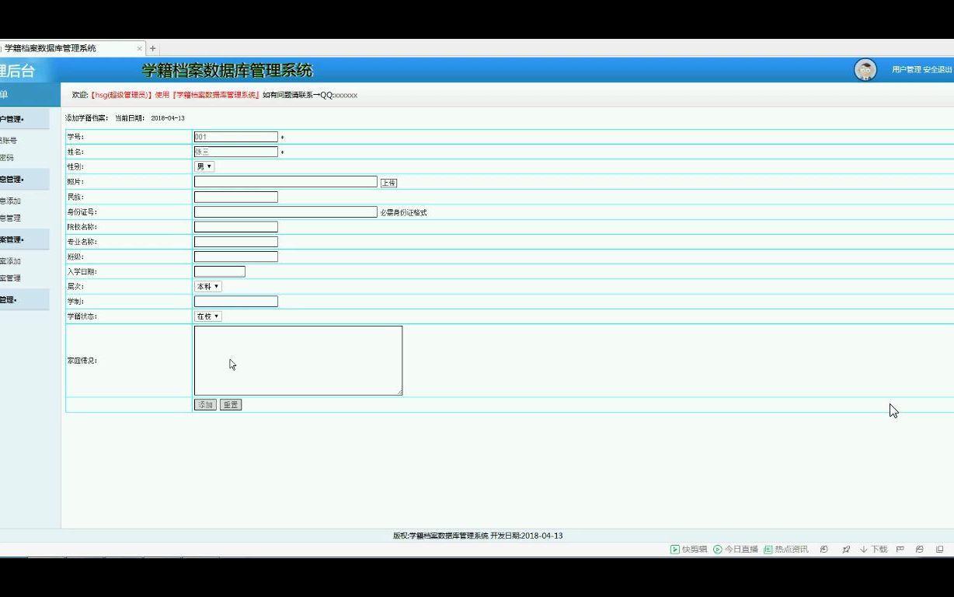Screen dimensions: 954x597
Task: Click the flag feedback icon in status bar
Action: pos(900,549)
